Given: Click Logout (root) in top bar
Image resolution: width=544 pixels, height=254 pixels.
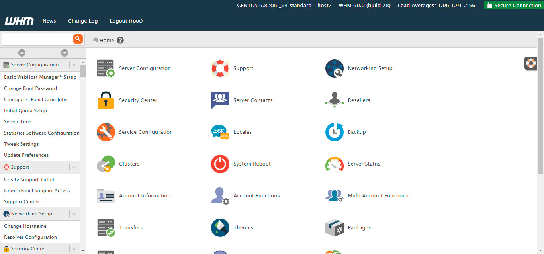Looking at the screenshot, I should 126,21.
